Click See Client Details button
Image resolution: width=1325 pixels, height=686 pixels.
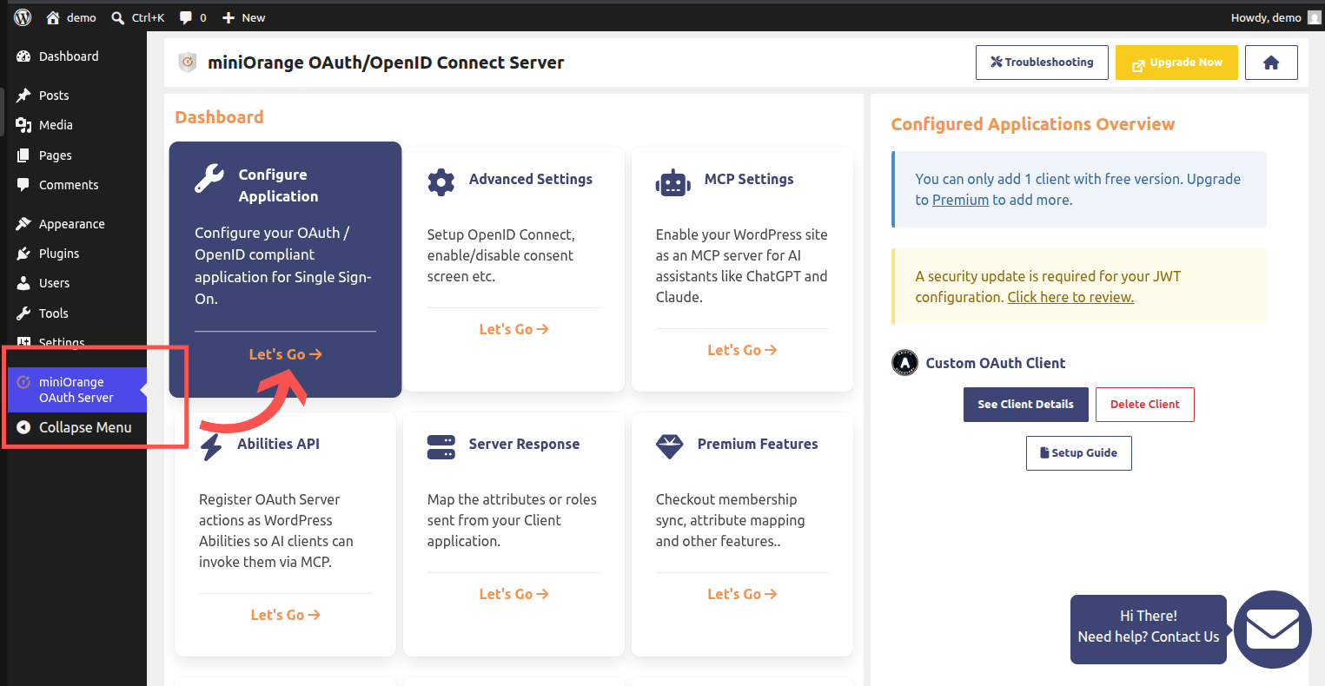click(x=1026, y=405)
